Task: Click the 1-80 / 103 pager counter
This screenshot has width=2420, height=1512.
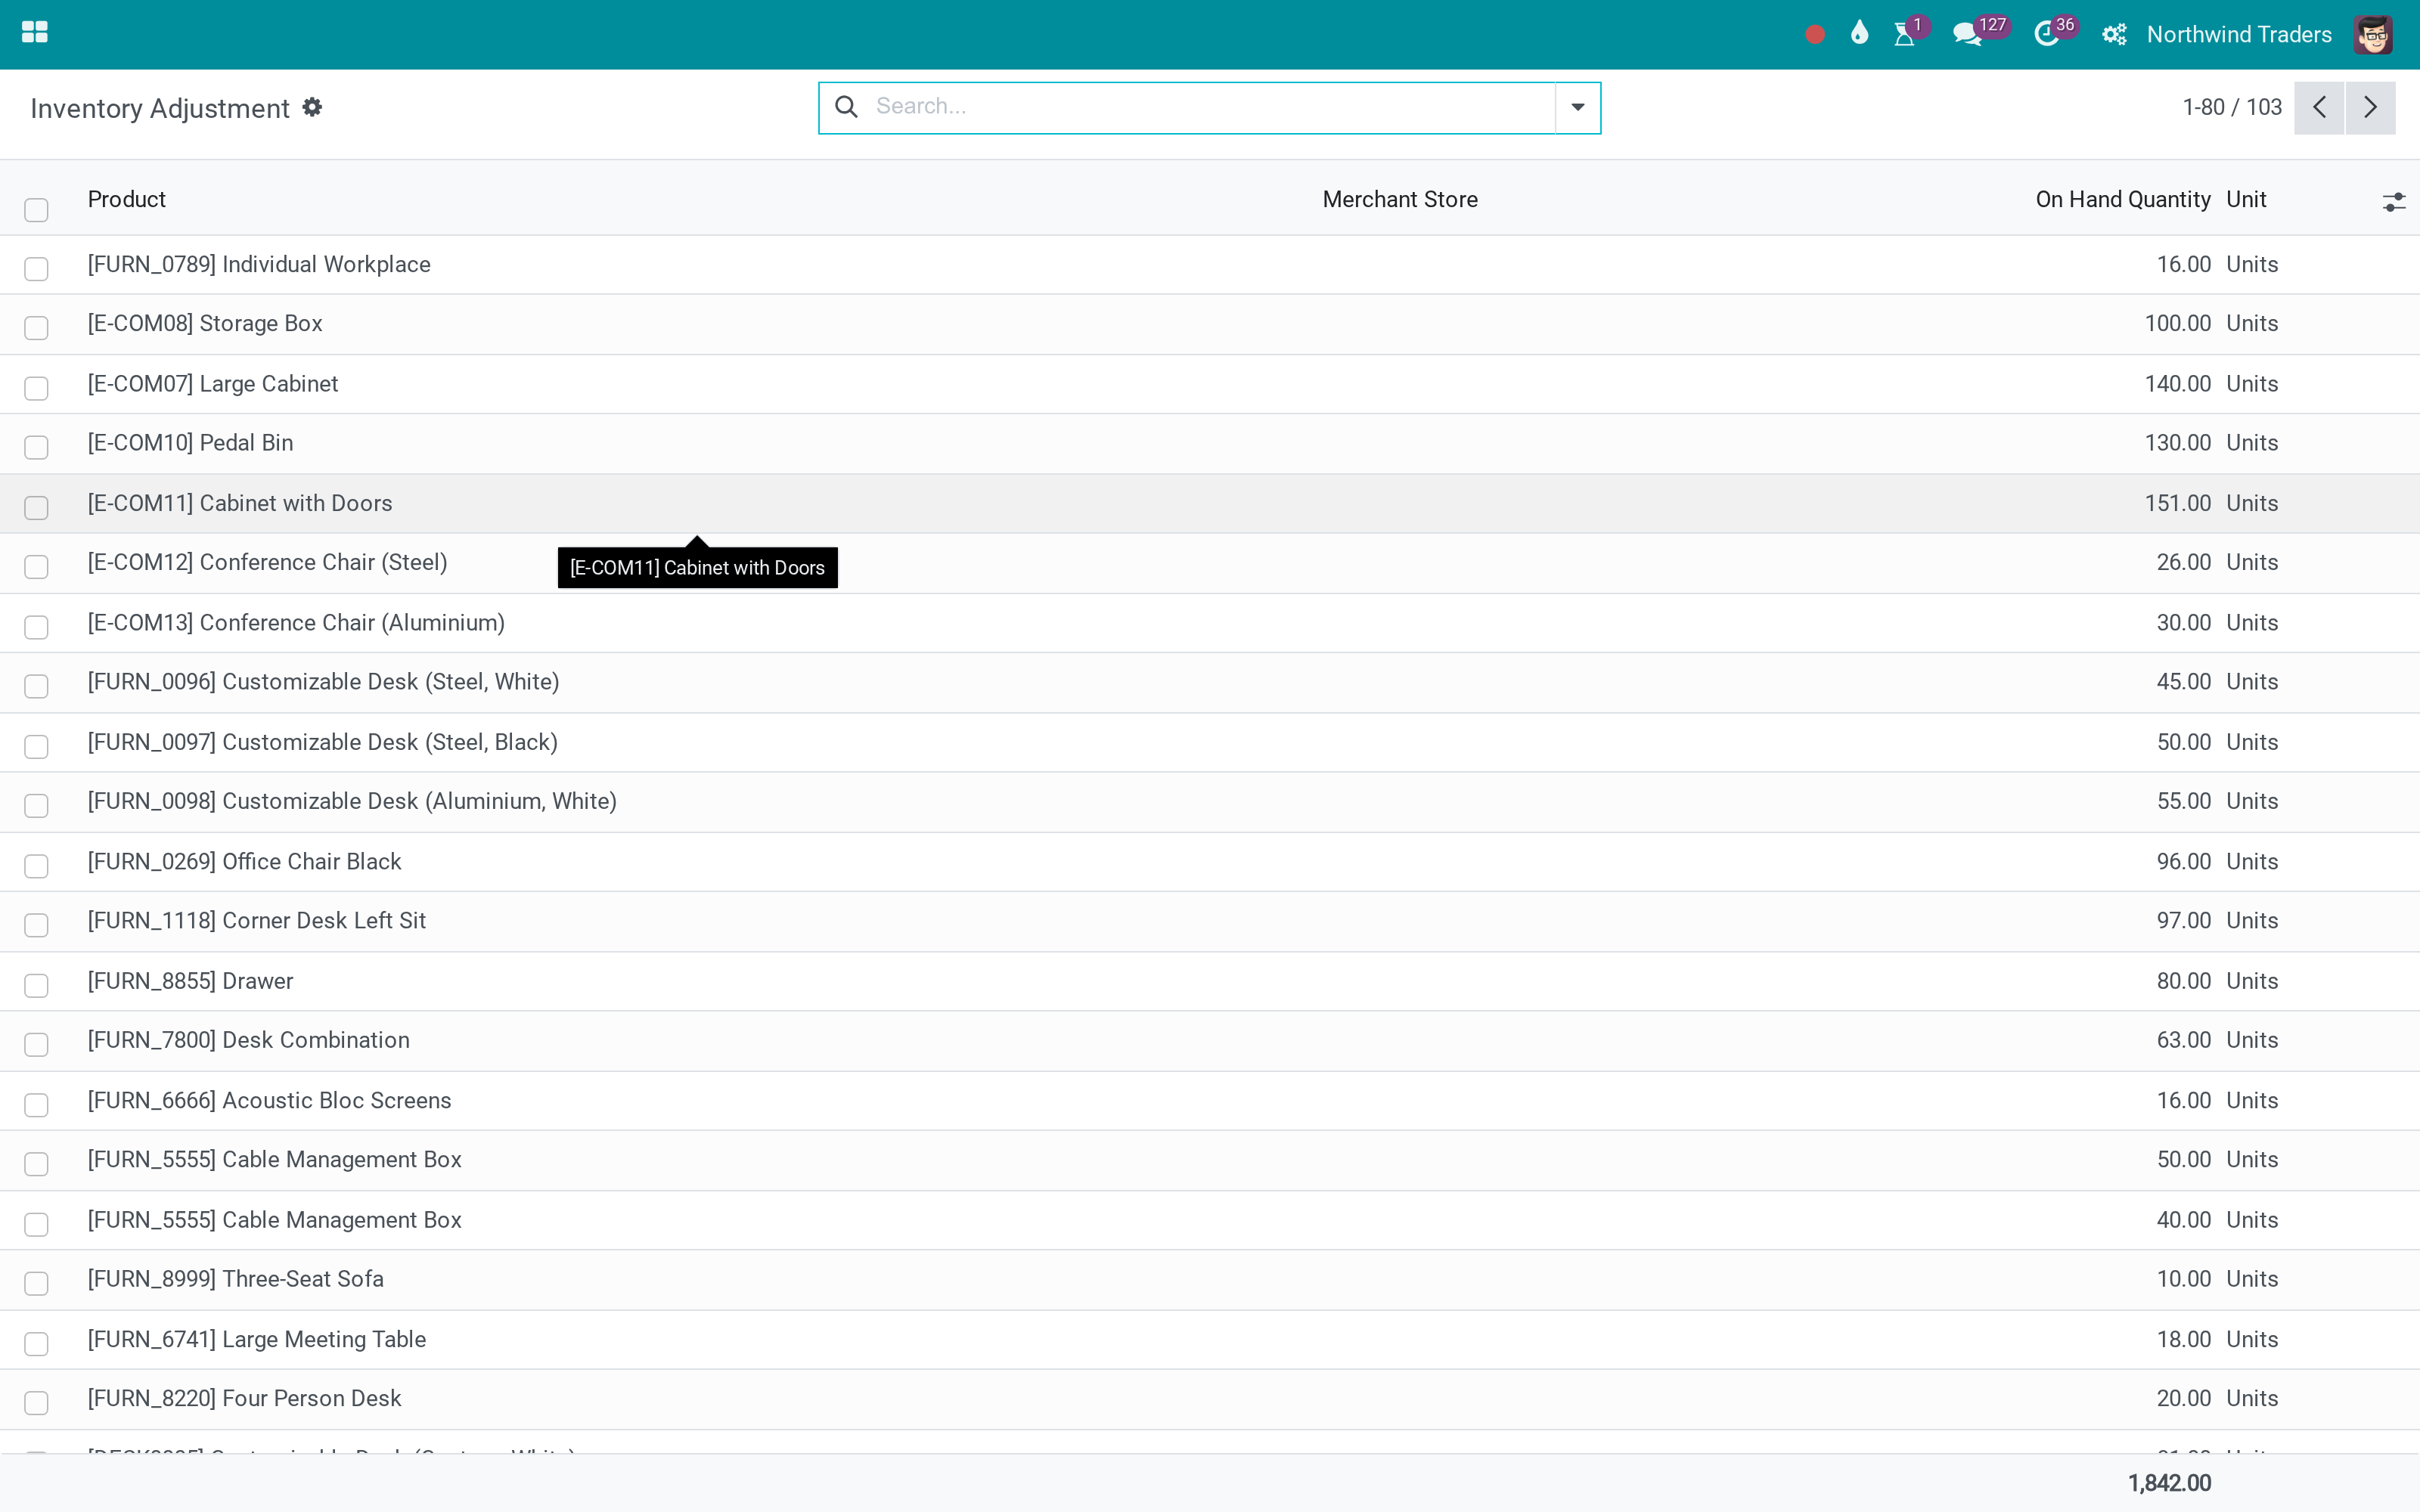Action: (x=2231, y=107)
